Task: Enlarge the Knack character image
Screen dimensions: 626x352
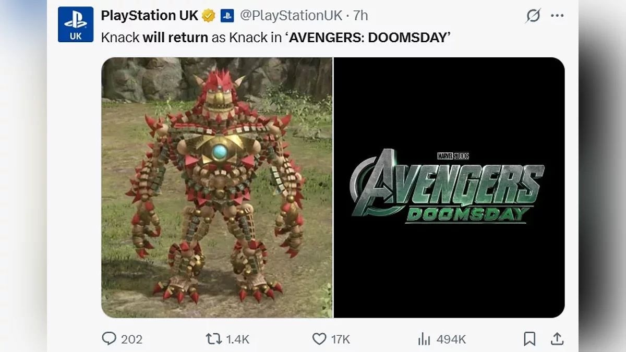Action: click(216, 188)
